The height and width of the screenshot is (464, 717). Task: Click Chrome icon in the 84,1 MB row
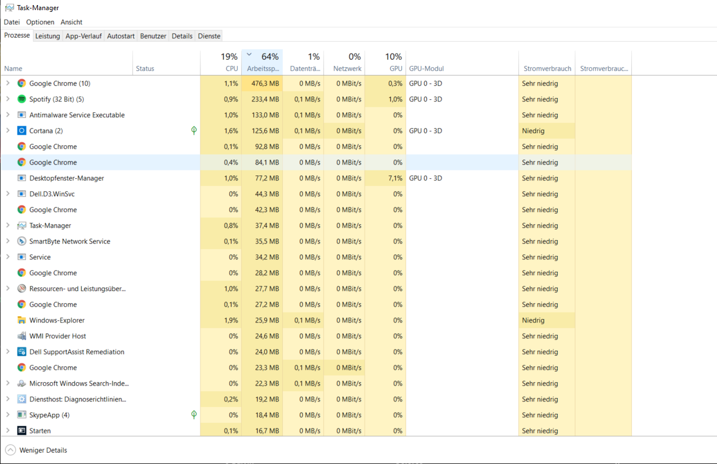click(x=21, y=162)
